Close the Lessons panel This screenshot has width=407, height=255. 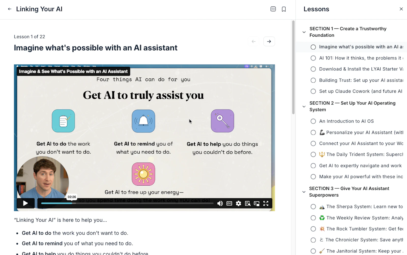click(401, 9)
